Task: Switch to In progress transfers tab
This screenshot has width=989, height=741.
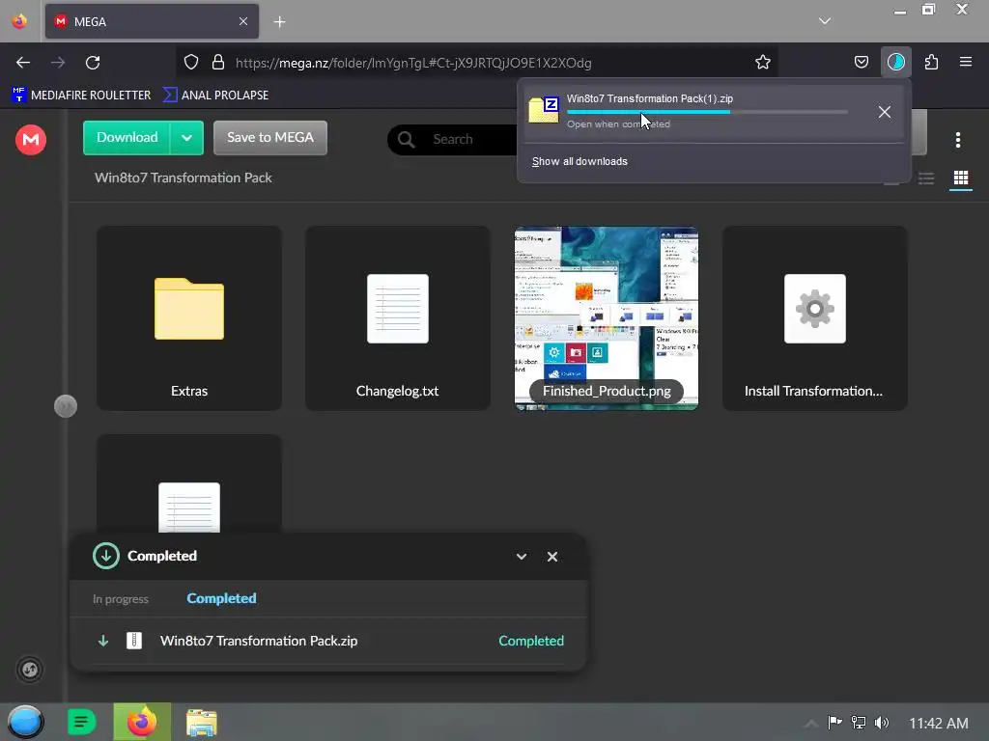Action: pos(121,598)
